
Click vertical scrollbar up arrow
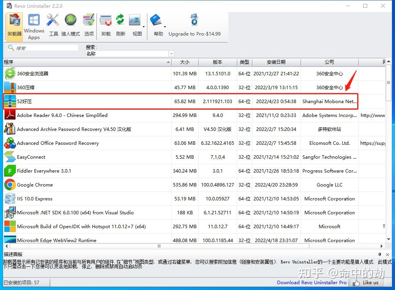389,61
